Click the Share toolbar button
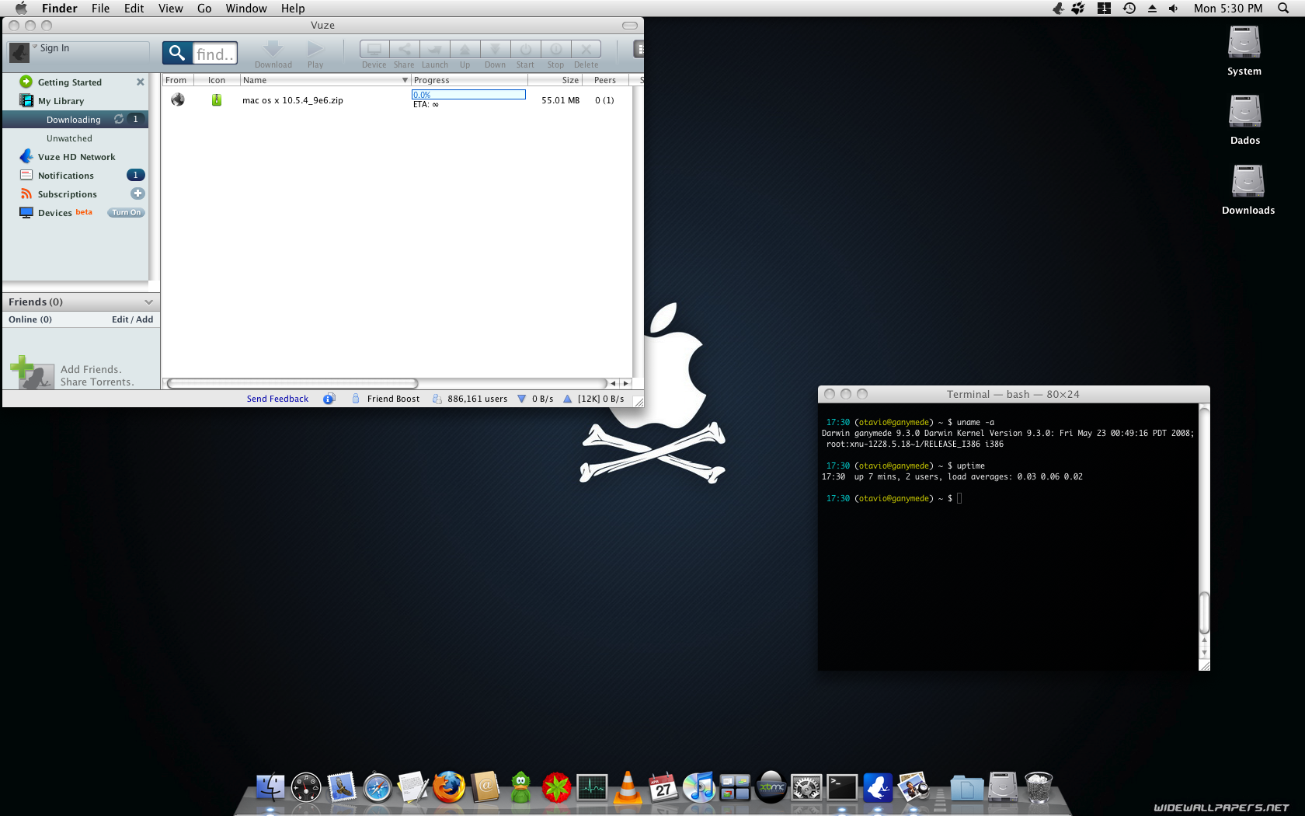 coord(404,49)
